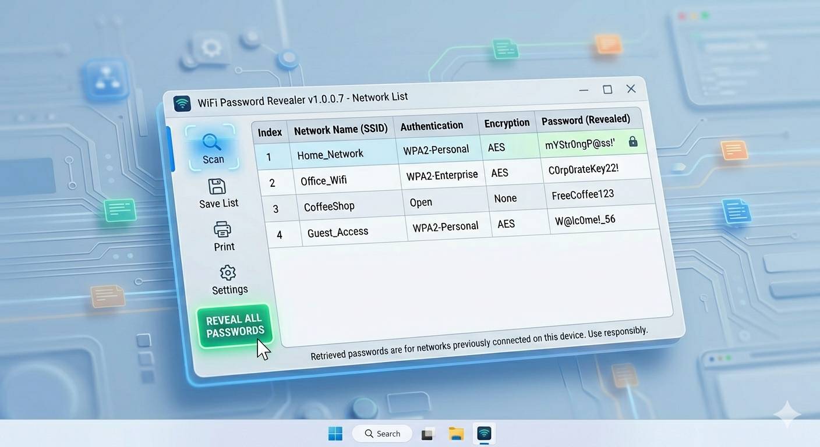Screen dimensions: 820x447
Task: Open WiFi Password Revealer from the taskbar
Action: 484,434
